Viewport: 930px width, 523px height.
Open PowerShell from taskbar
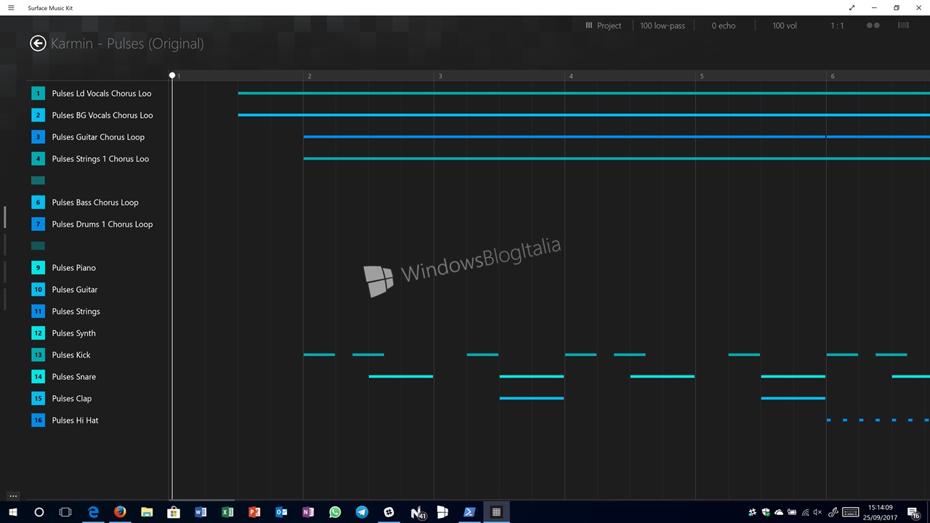pyautogui.click(x=469, y=512)
